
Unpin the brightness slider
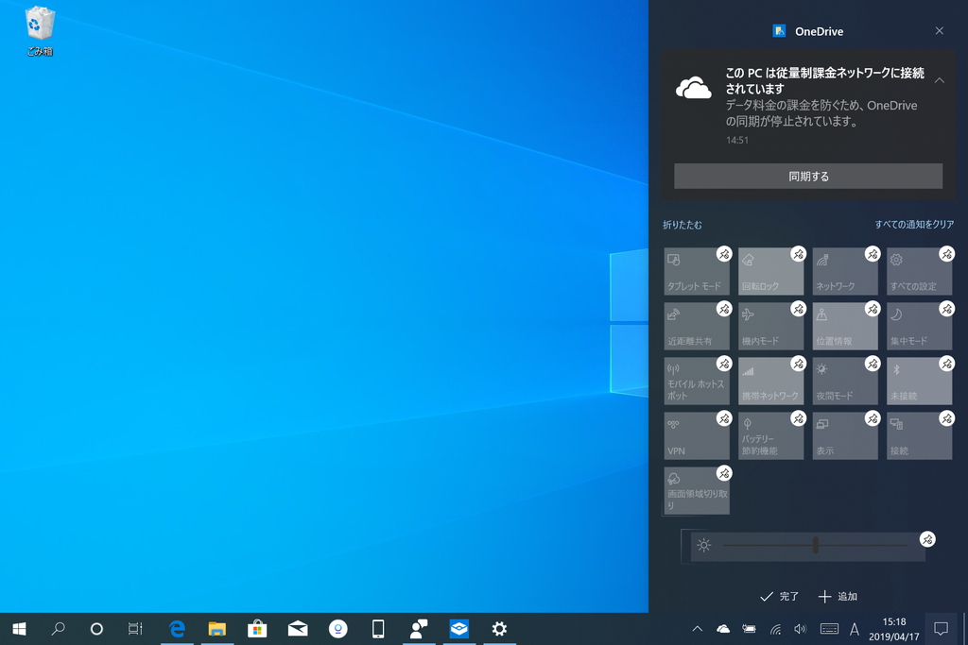[927, 539]
